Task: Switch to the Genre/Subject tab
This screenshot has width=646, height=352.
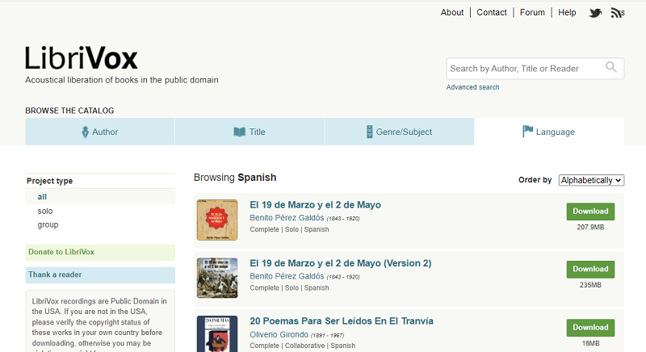Action: coord(399,132)
